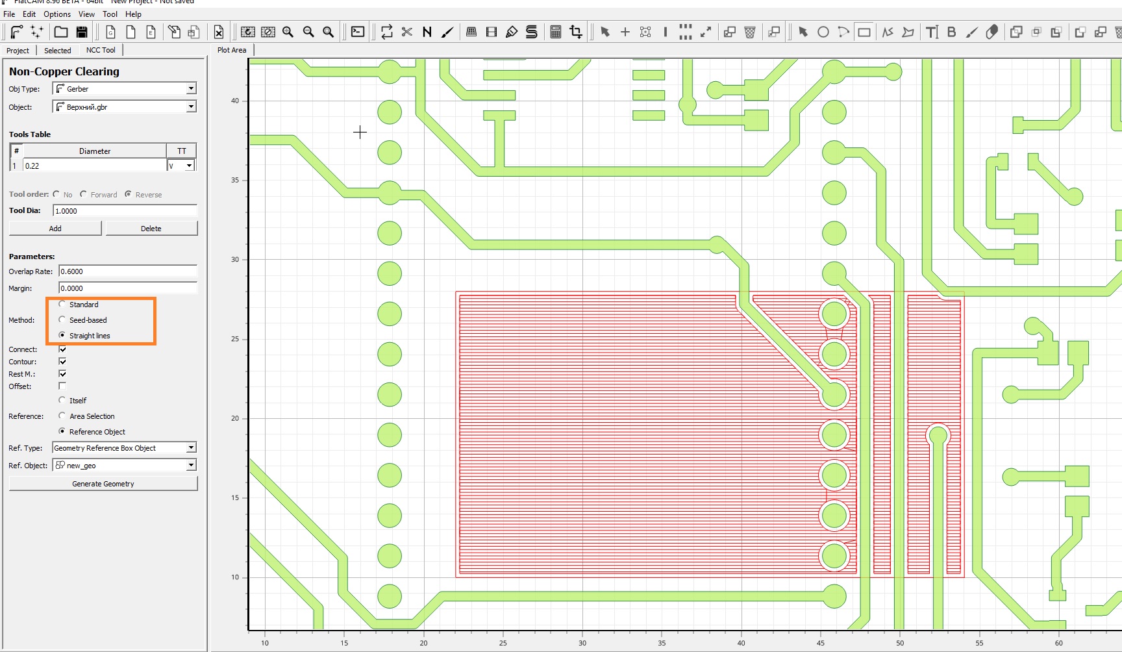Open the File menu
Screen dimensions: 1122x652
[x=9, y=14]
